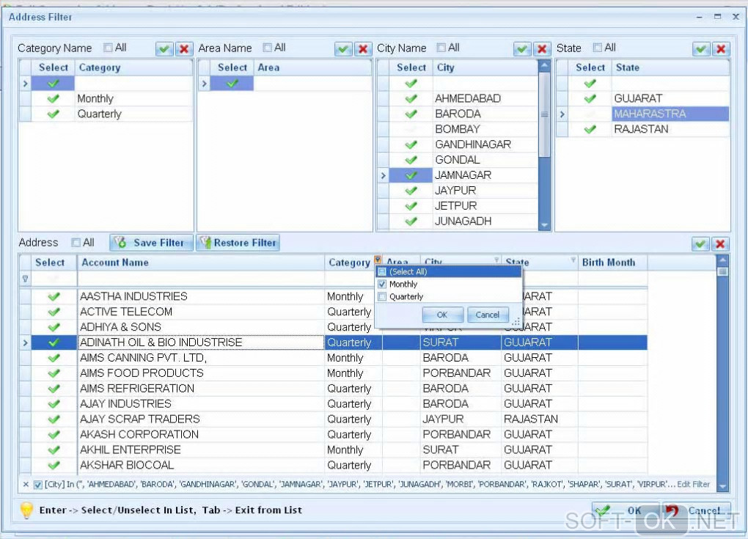Screen dimensions: 748x539
Task: Check Quarterly in the filter popup
Action: 381,297
